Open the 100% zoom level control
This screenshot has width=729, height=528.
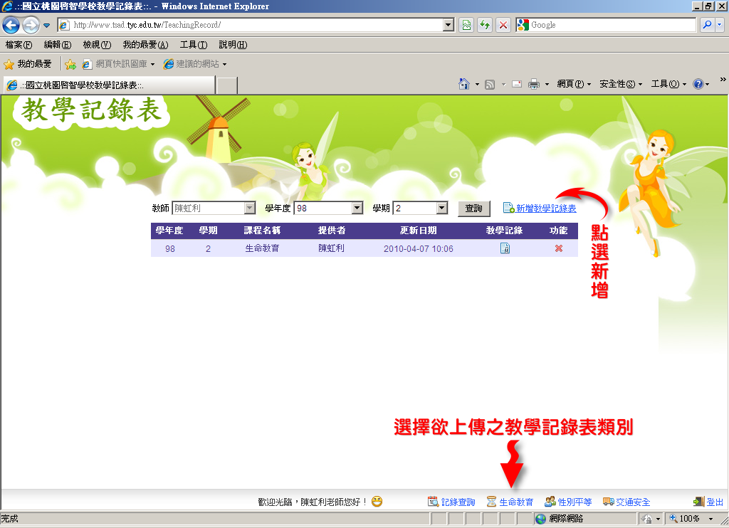(x=691, y=519)
